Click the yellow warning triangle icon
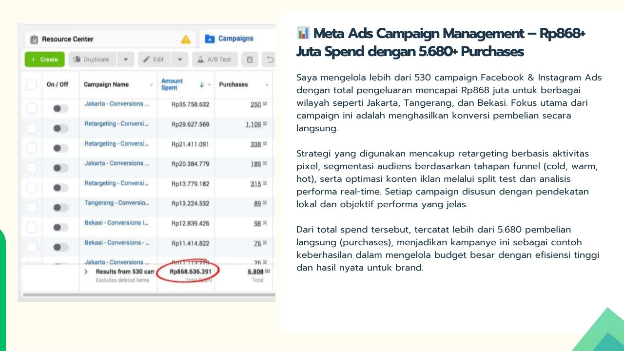This screenshot has height=351, width=624. click(186, 39)
